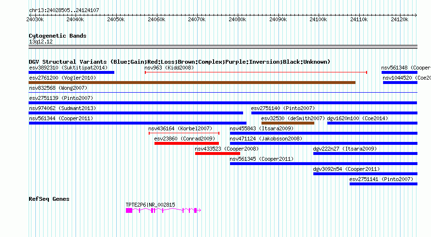
Task: Click the nsv974062 (Sudmant2013) blue bar
Action: click(136, 113)
